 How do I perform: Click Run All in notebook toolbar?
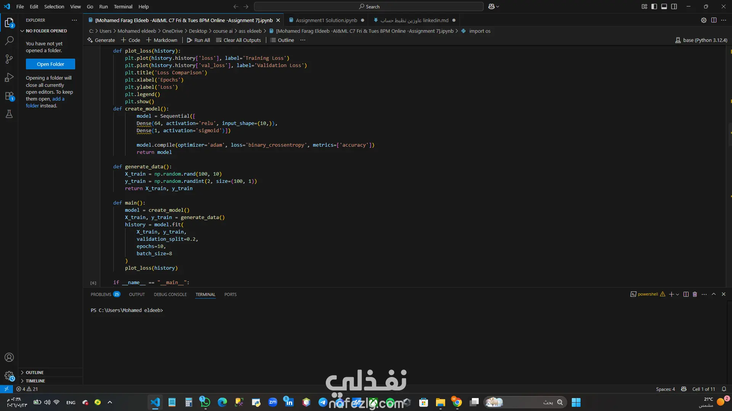click(198, 40)
